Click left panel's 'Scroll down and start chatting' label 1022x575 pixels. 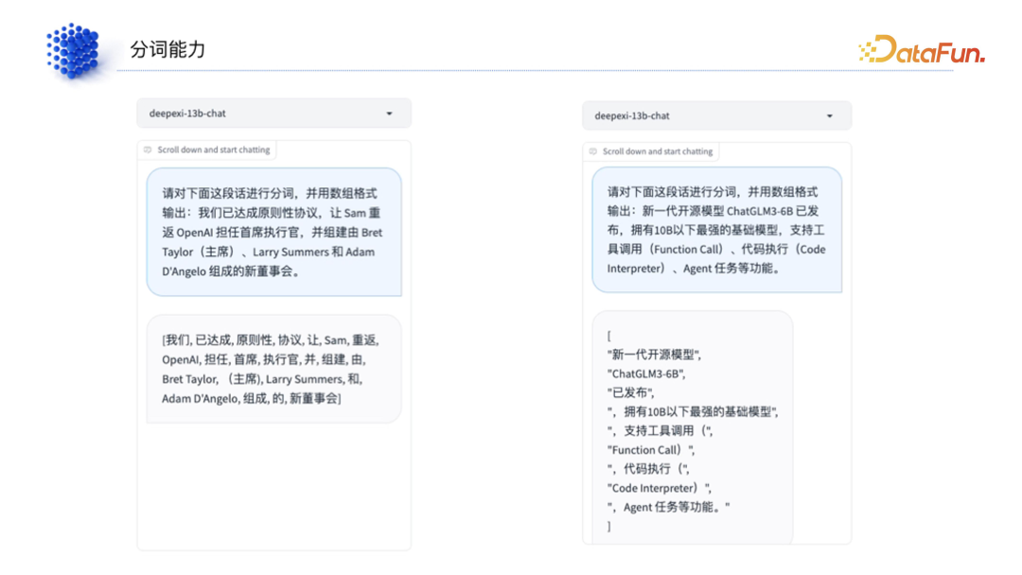[213, 149]
